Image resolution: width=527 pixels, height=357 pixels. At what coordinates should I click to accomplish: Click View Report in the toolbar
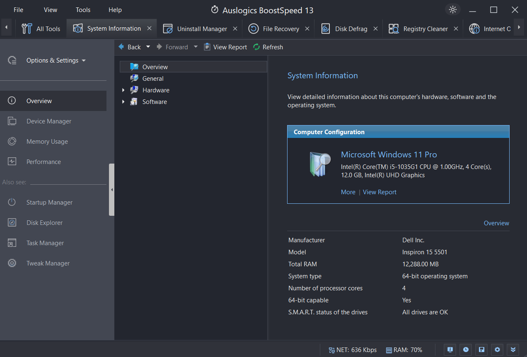pyautogui.click(x=225, y=47)
